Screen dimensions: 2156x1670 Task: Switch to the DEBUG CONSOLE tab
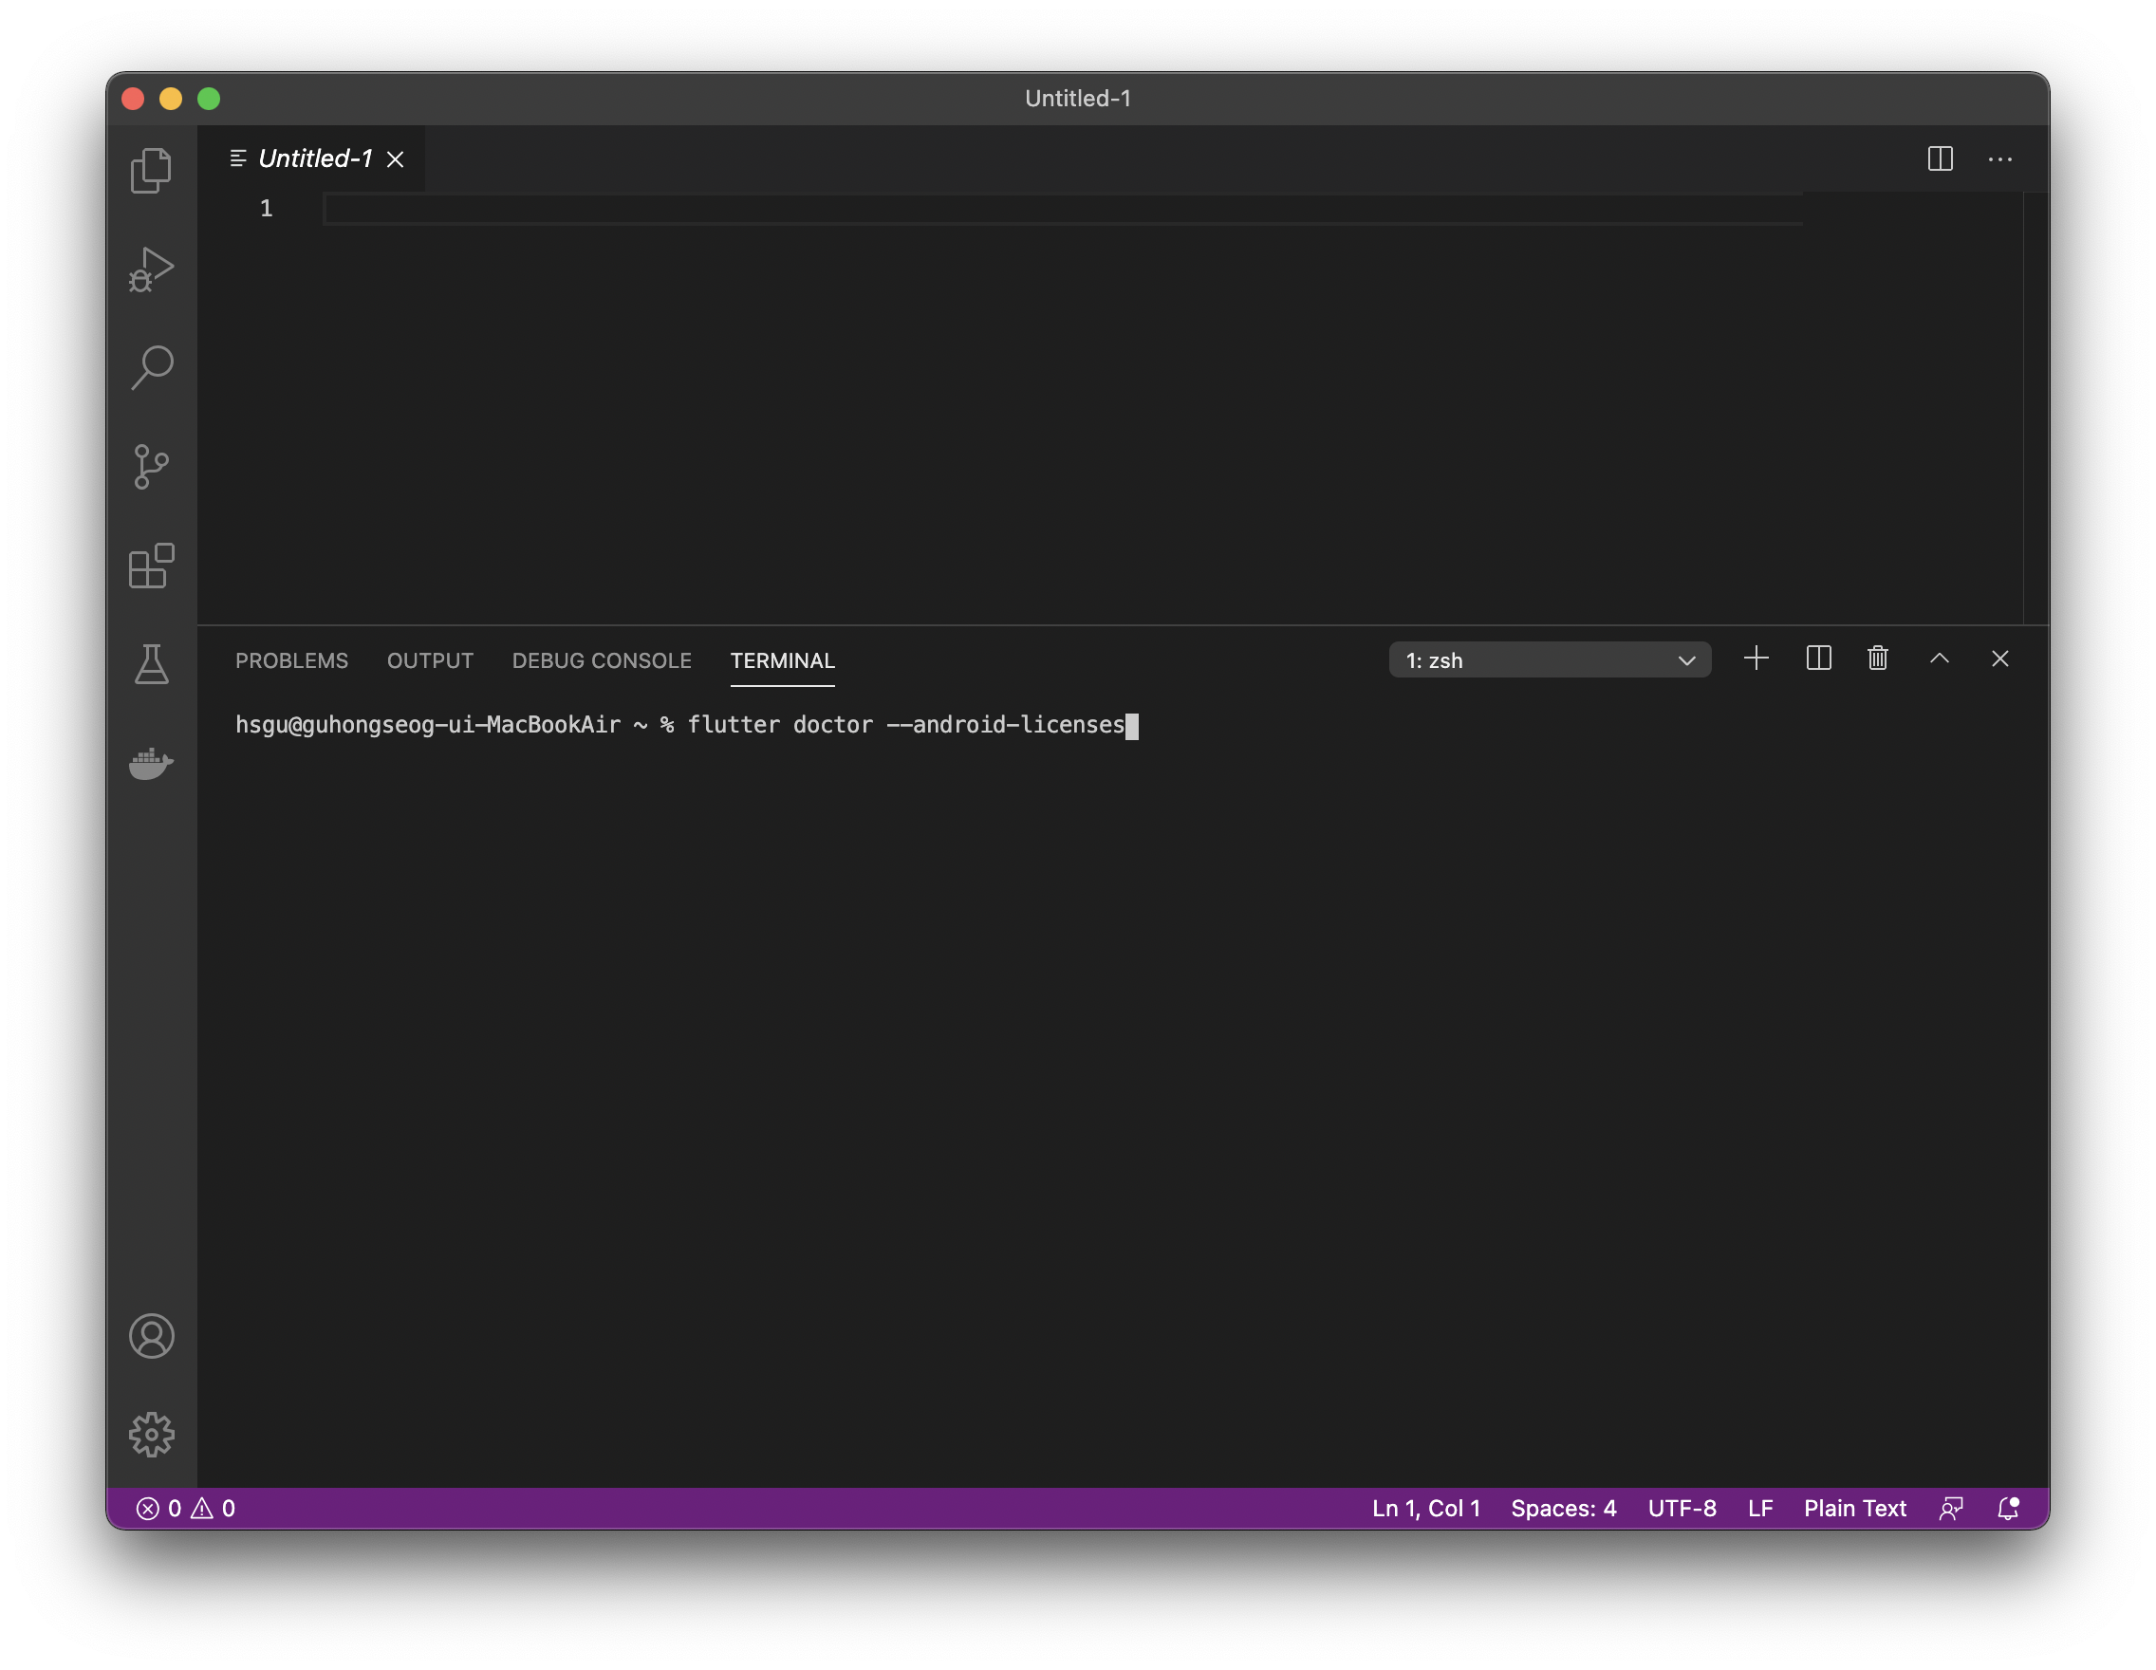pos(602,660)
